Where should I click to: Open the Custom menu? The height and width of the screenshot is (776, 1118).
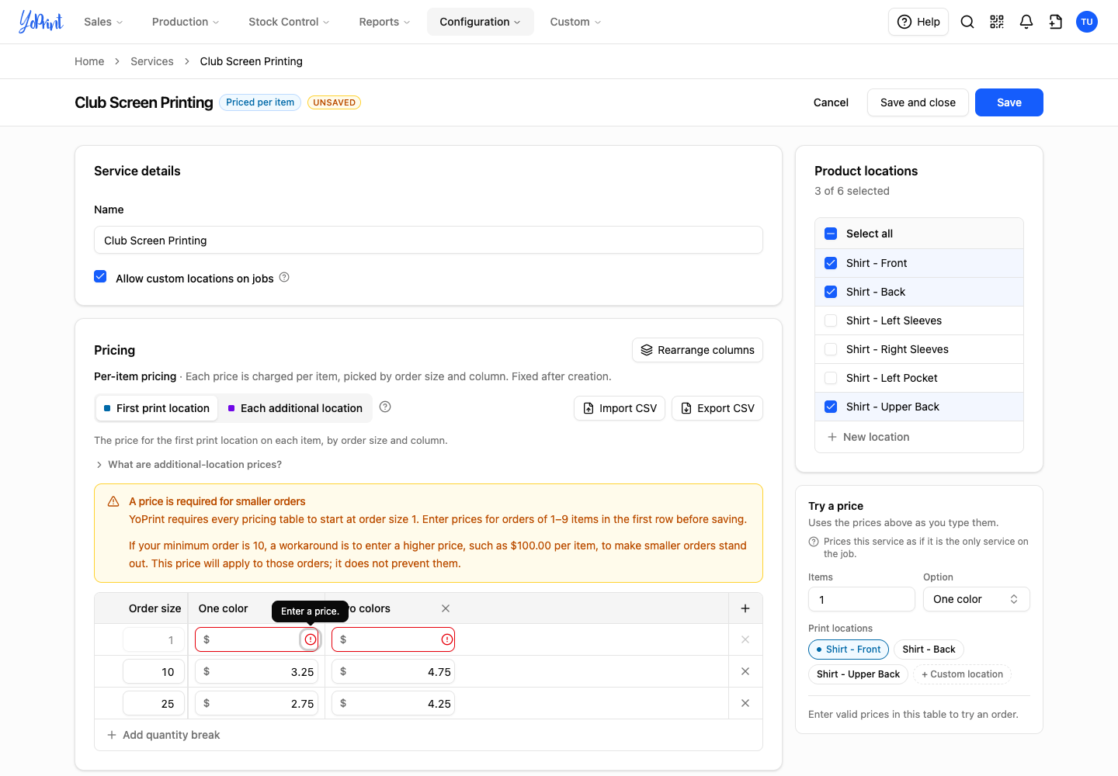point(575,22)
